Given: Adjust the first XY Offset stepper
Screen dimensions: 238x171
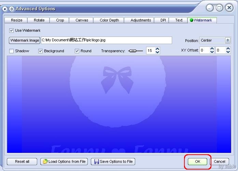Looking at the screenshot, I should pyautogui.click(x=212, y=50).
